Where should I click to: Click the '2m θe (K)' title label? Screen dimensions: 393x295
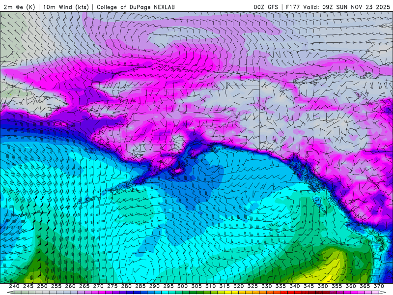(x=19, y=7)
